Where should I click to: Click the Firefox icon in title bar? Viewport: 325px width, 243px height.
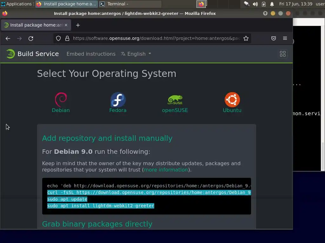tap(5, 13)
